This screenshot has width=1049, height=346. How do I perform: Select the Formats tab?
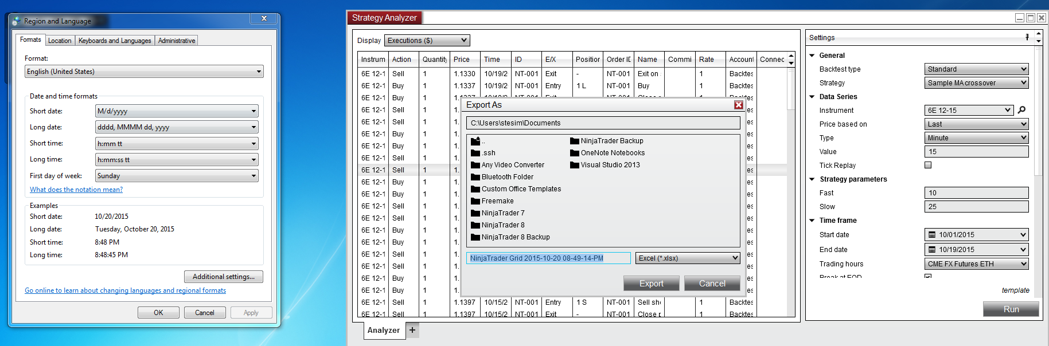30,40
